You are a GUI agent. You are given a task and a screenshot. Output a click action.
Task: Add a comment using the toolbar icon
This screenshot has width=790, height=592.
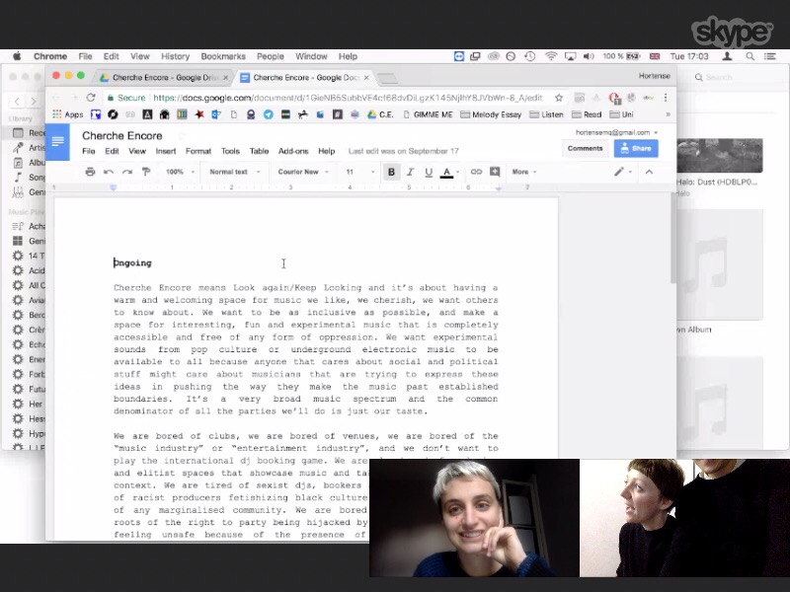494,172
